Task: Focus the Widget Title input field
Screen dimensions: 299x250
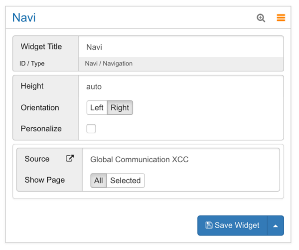Action: (x=180, y=47)
